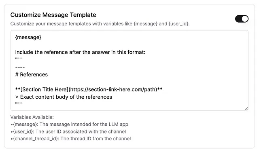Click the textarea resize handle in the corner
This screenshot has width=259, height=152.
246,109
